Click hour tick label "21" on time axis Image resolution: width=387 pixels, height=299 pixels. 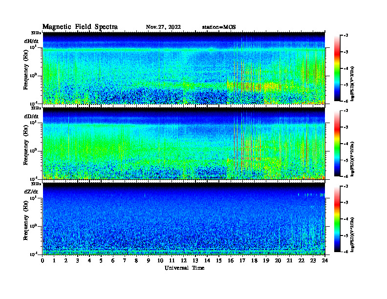point(289,261)
